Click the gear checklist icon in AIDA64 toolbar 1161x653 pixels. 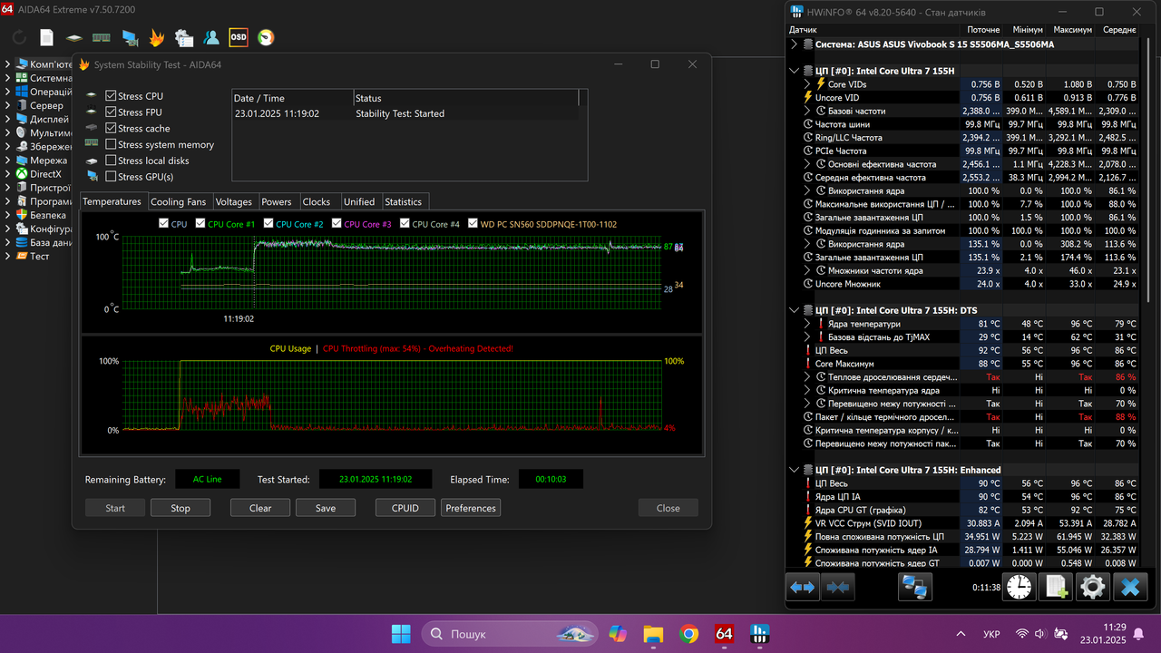point(184,37)
